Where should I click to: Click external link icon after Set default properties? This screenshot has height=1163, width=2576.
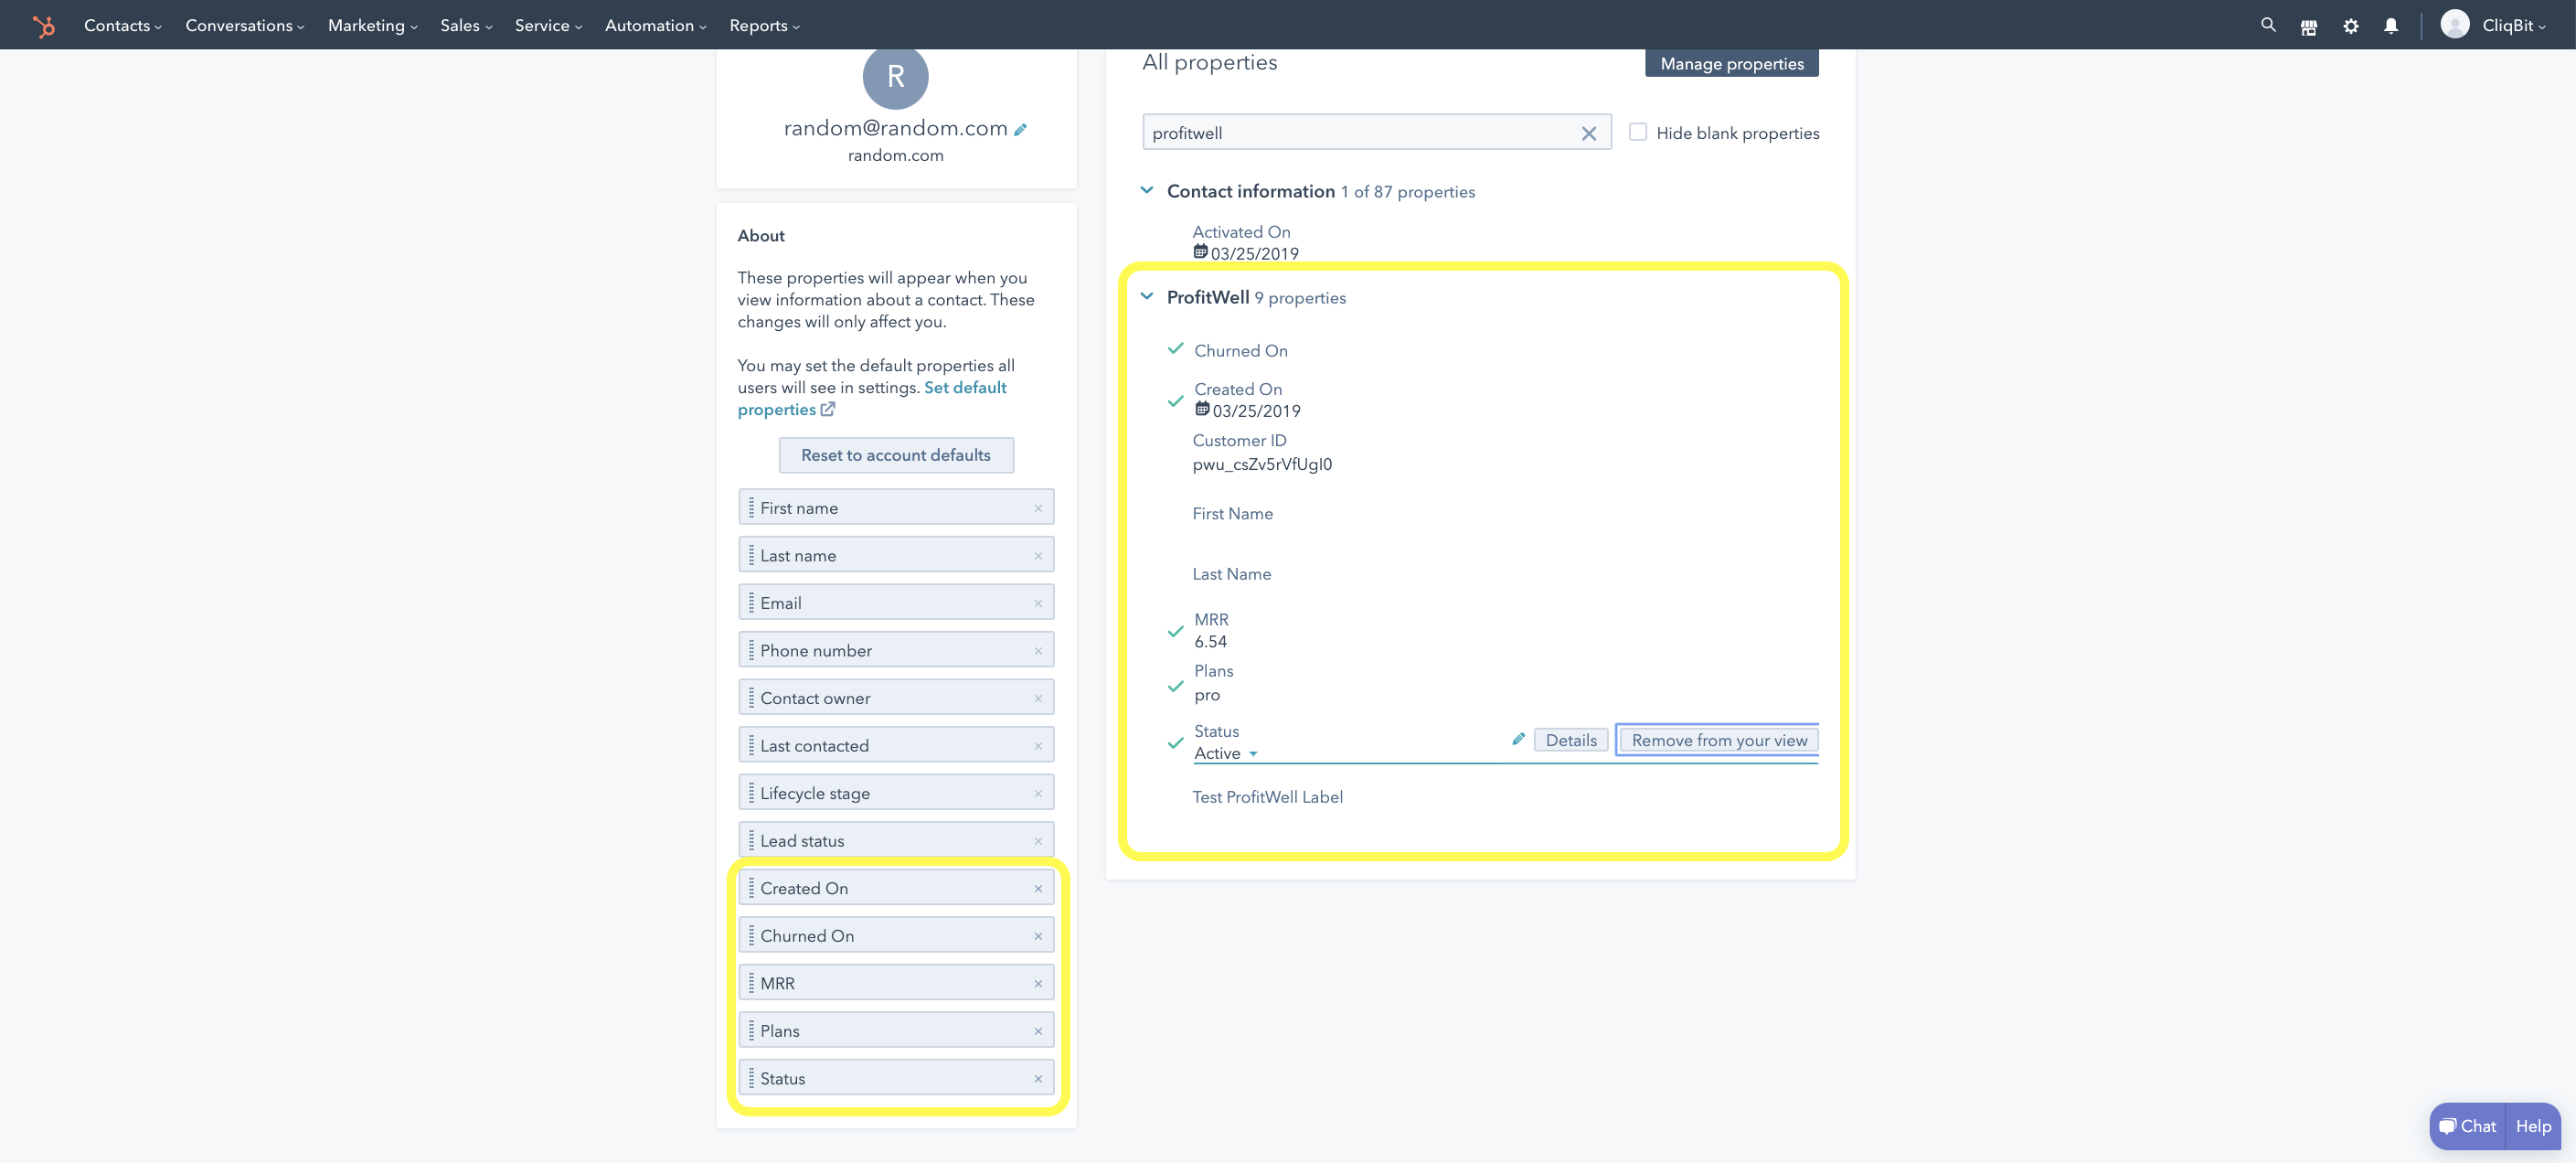pyautogui.click(x=828, y=409)
